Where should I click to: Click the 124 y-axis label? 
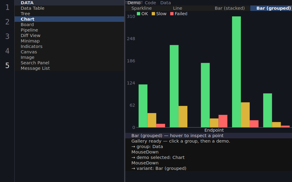click(x=131, y=83)
